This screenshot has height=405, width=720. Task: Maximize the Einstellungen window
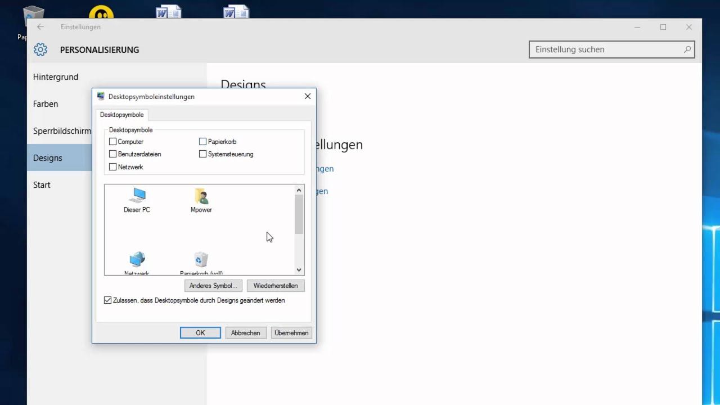click(x=663, y=27)
